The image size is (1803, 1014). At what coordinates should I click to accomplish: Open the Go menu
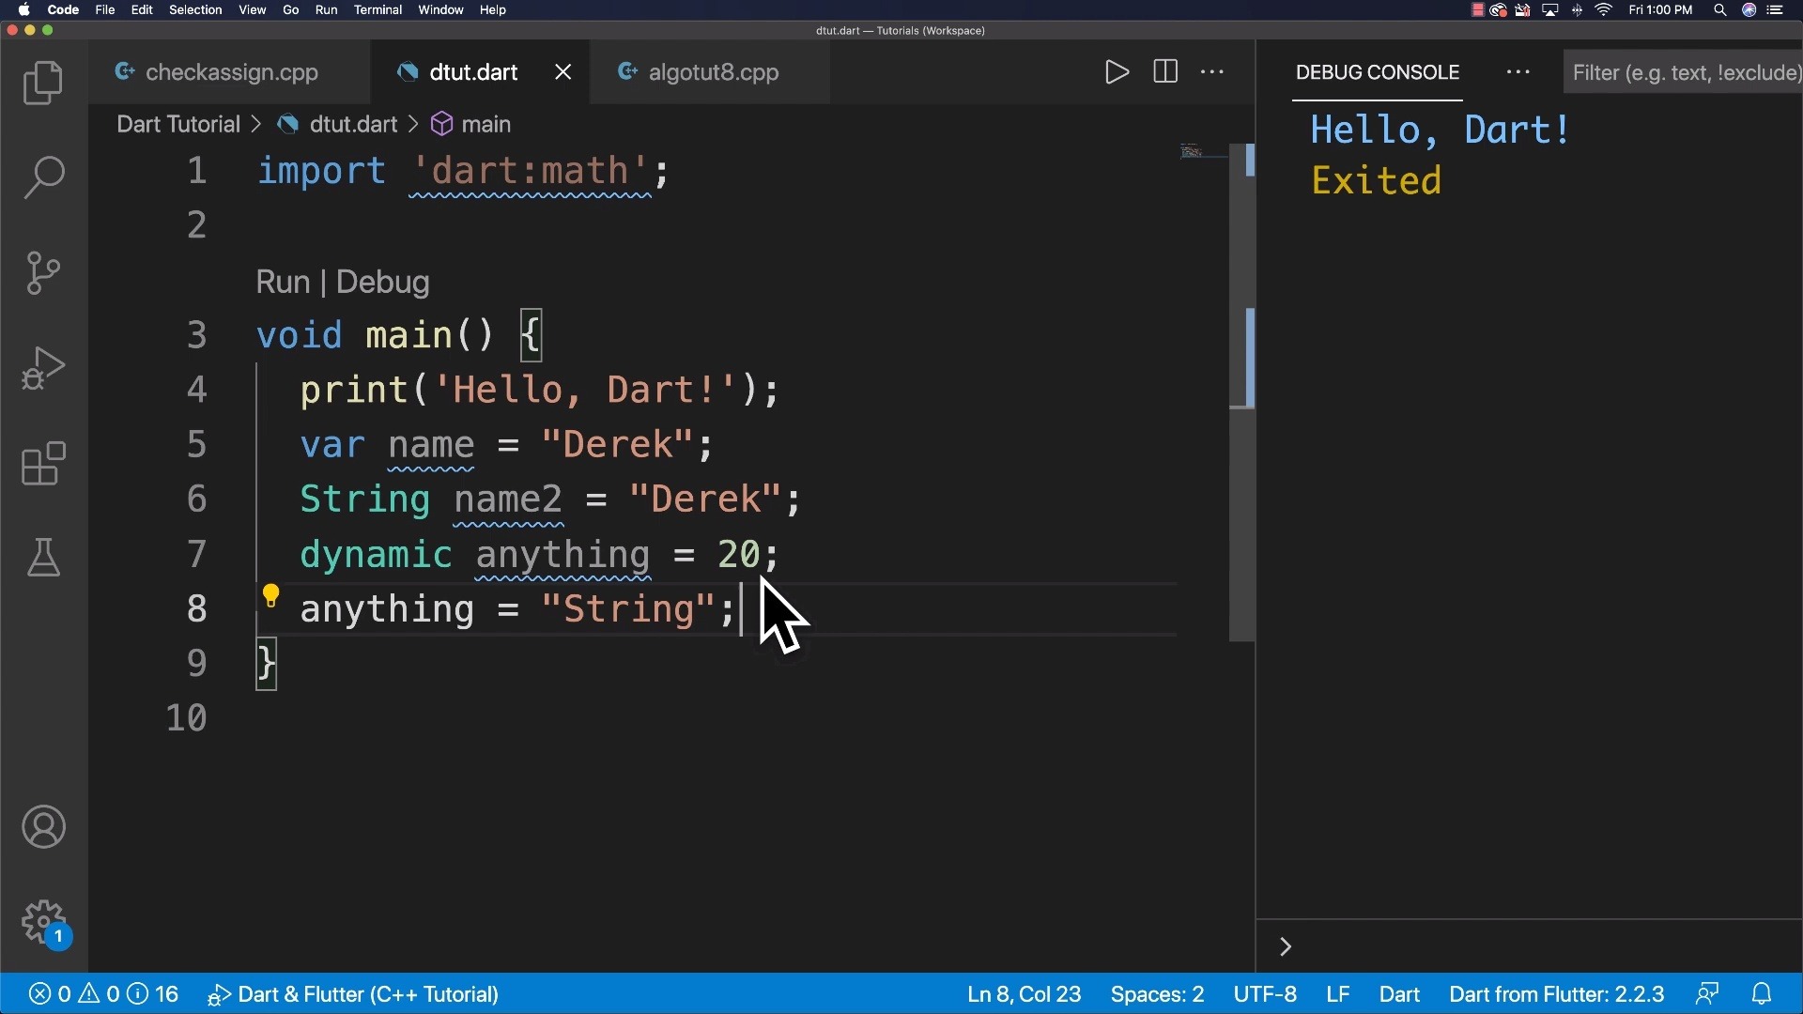[291, 10]
